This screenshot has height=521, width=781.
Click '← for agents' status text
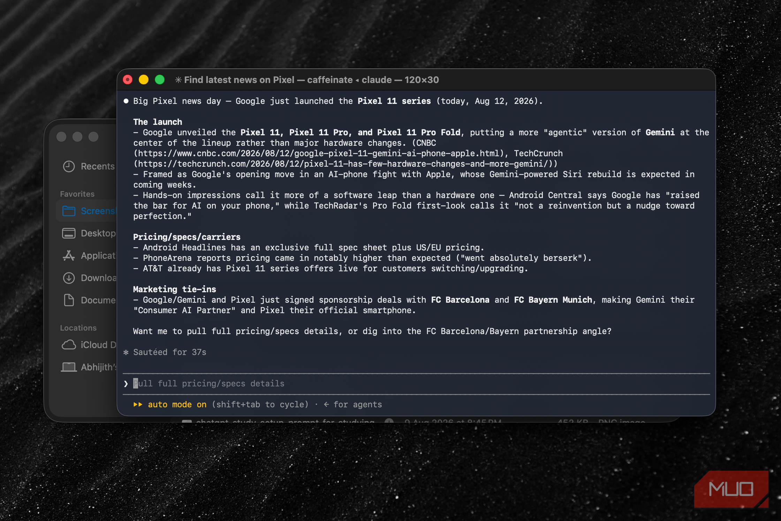click(x=352, y=405)
